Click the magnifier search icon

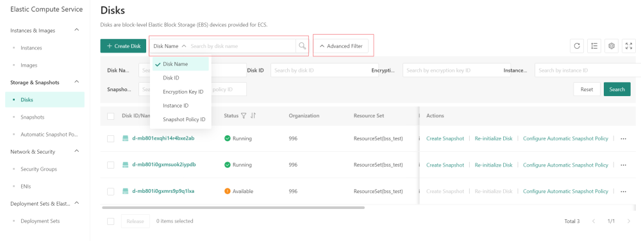point(302,46)
